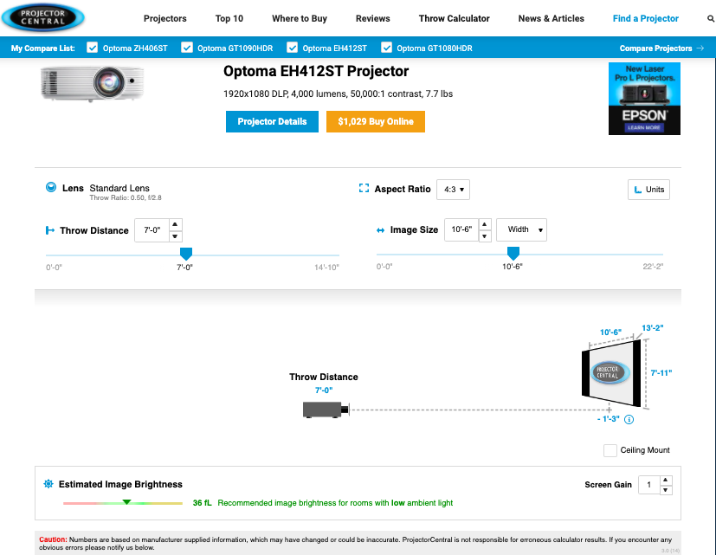Open the Reviews menu
This screenshot has width=716, height=555.
point(373,19)
